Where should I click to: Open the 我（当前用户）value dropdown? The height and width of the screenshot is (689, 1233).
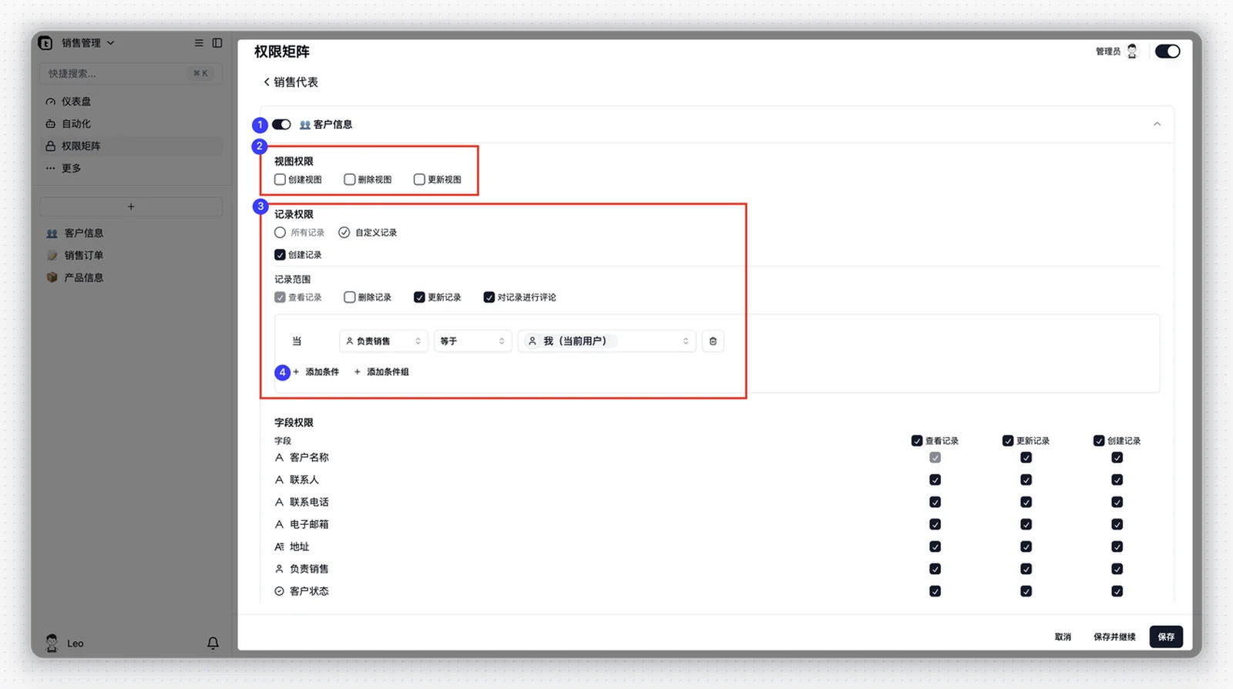(x=607, y=341)
